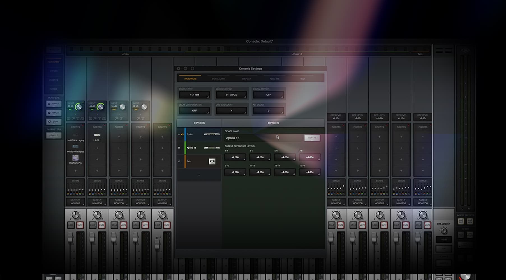Click the Apollo 16 rack image in row B
The height and width of the screenshot is (280, 506).
(x=212, y=148)
